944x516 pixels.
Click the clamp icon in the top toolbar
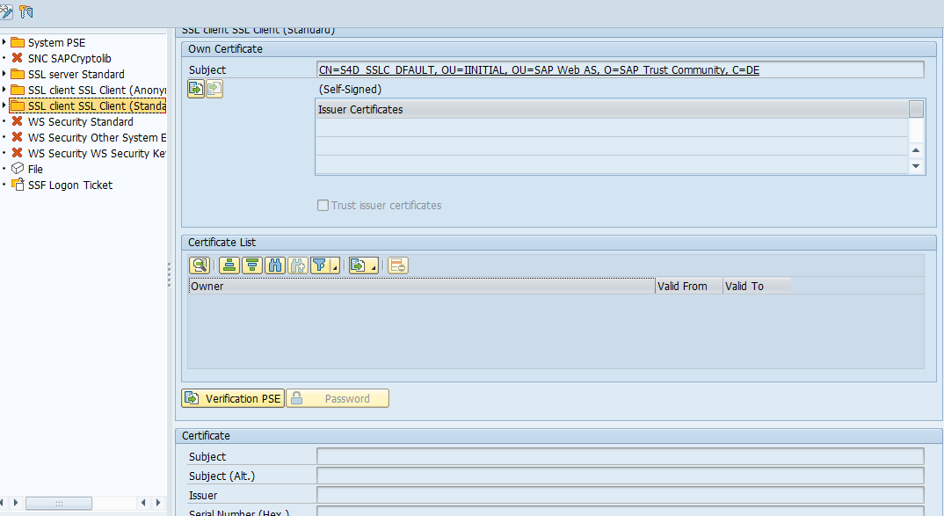click(x=26, y=11)
